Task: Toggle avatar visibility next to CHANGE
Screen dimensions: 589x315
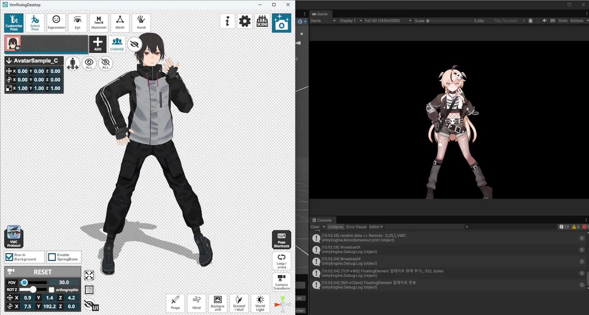Action: (x=134, y=44)
